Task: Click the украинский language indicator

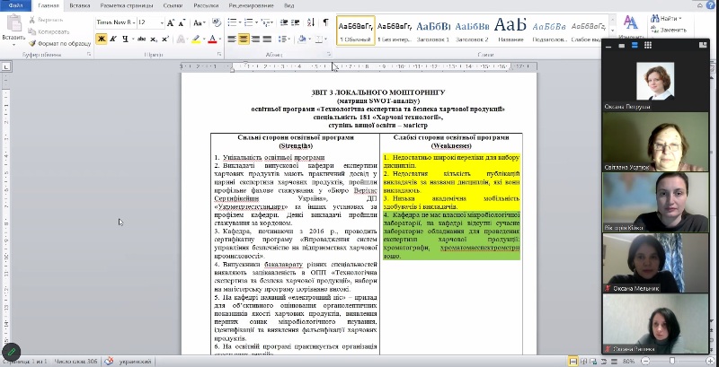Action: 136,362
